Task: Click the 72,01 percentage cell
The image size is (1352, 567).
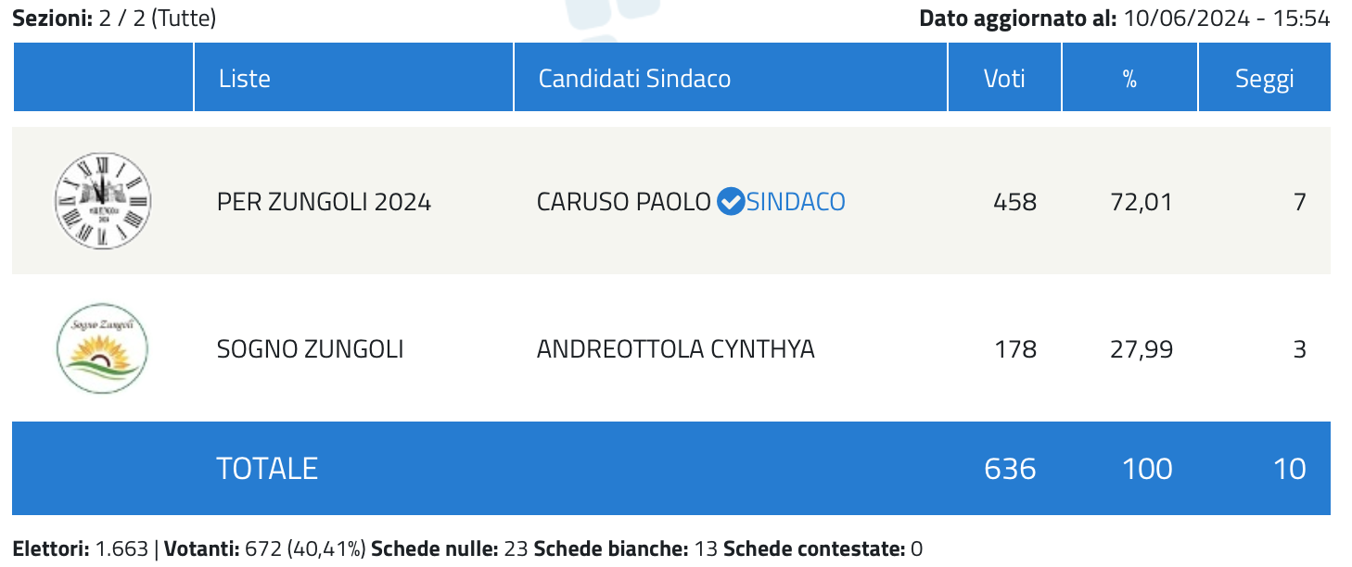Action: click(1142, 201)
